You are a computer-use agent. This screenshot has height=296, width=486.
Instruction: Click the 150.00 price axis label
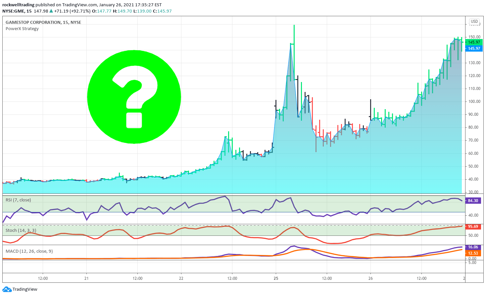click(474, 37)
